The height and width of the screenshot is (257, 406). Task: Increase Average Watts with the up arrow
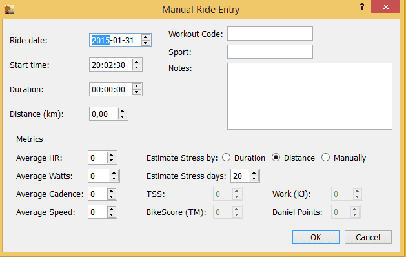pos(114,173)
